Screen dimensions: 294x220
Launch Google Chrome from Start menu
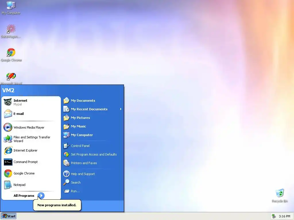pyautogui.click(x=31, y=173)
